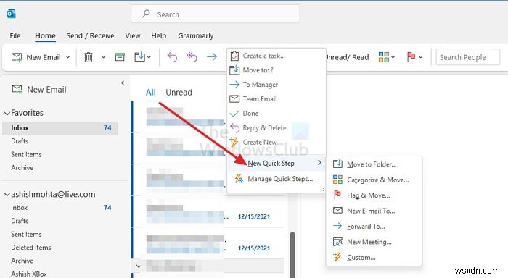Select New E-mail To... submenu item
Image resolution: width=508 pixels, height=278 pixels.
click(374, 211)
